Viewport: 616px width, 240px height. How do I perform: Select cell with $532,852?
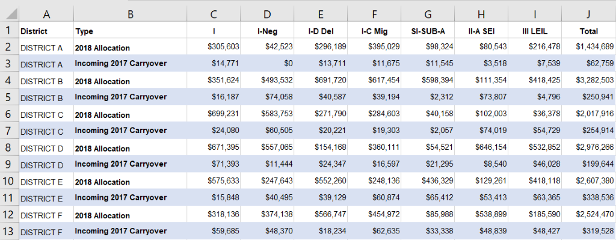535,147
